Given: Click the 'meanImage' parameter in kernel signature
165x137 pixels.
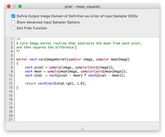Looking at the screenshot, I should coord(119,60).
